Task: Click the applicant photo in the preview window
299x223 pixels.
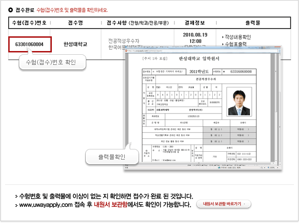Action: (239, 102)
